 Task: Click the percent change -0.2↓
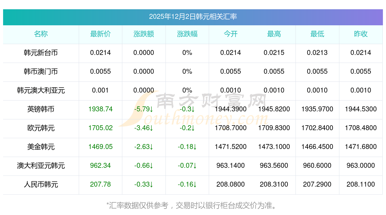(x=187, y=128)
